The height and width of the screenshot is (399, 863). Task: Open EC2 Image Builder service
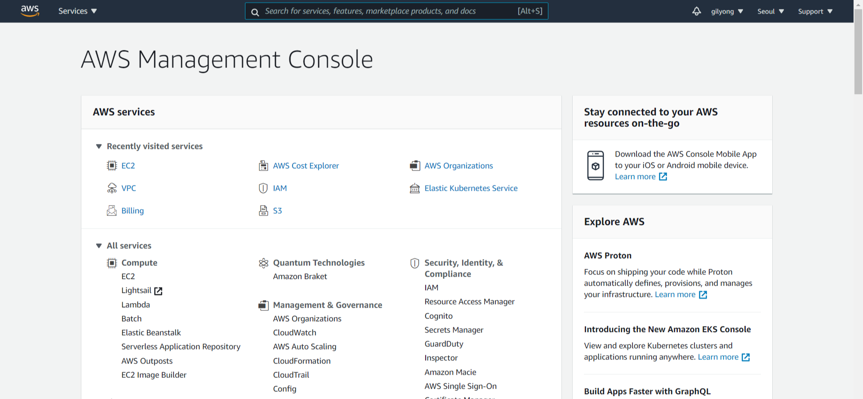click(x=154, y=375)
